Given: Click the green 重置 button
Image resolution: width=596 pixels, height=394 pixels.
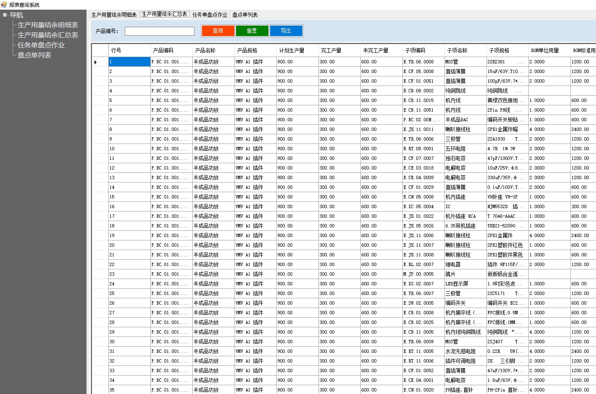Looking at the screenshot, I should (252, 31).
